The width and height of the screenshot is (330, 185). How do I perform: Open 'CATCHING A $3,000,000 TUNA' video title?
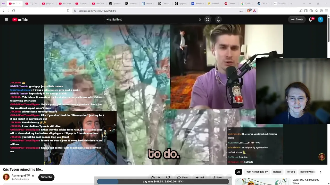tap(306, 181)
